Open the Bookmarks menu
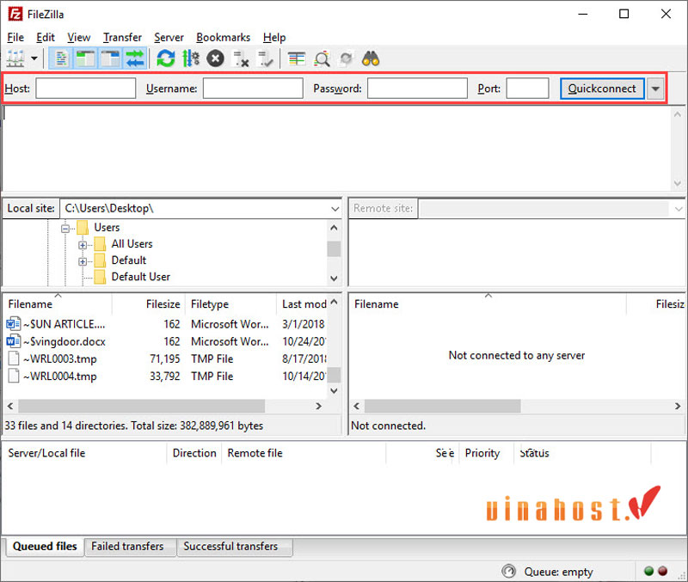688x582 pixels. pos(224,38)
